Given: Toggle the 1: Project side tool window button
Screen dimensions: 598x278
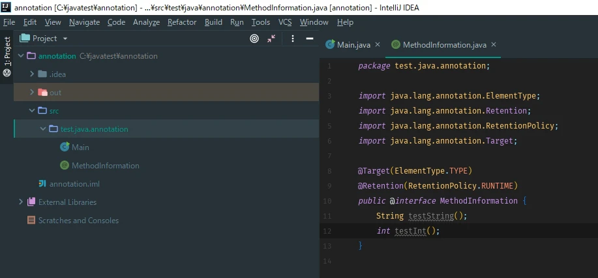Looking at the screenshot, I should (x=7, y=57).
